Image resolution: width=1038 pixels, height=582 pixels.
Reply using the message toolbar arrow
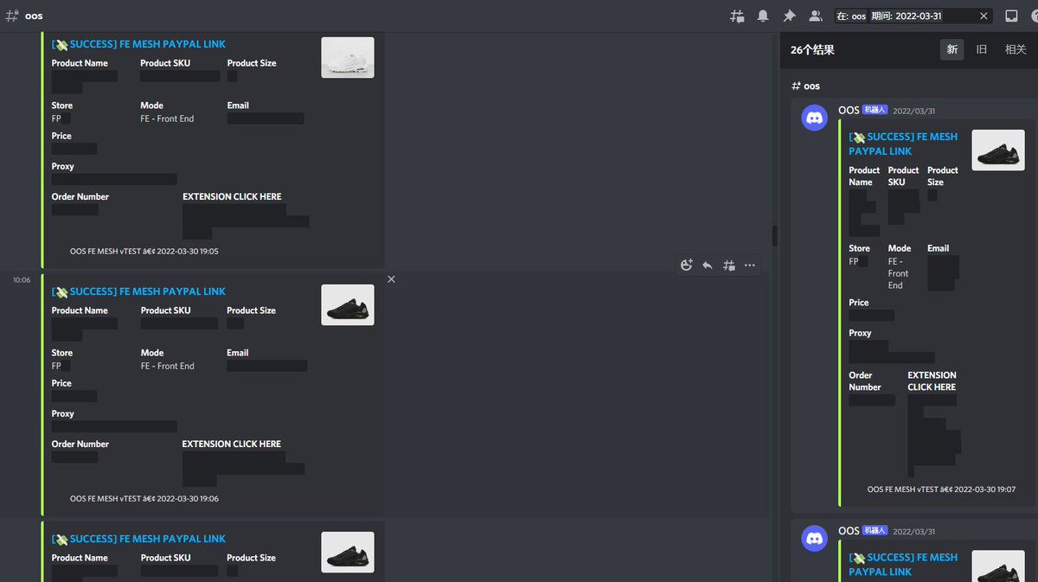click(x=708, y=265)
